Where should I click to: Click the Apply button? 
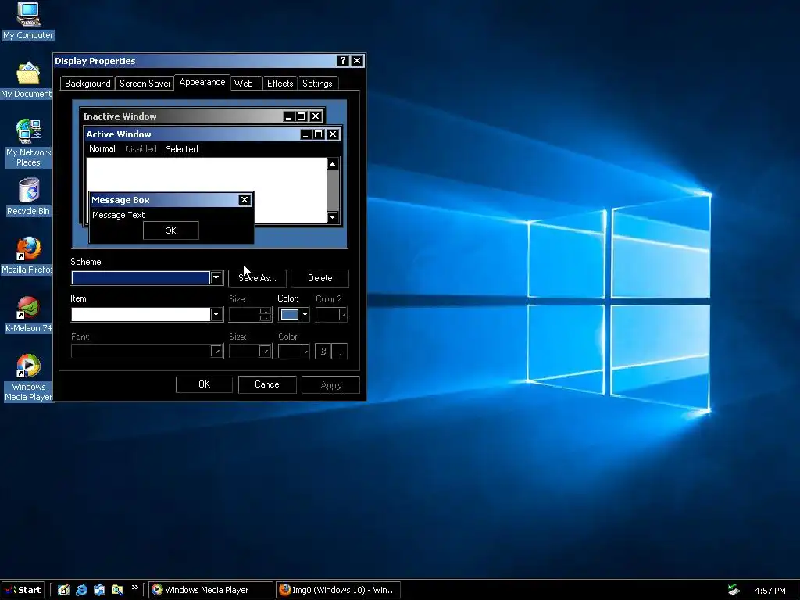pos(330,384)
